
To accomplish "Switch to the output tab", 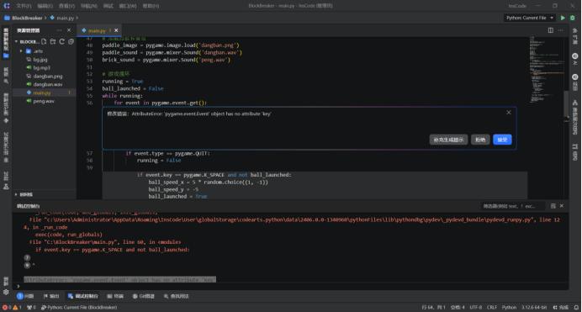I will (51, 296).
